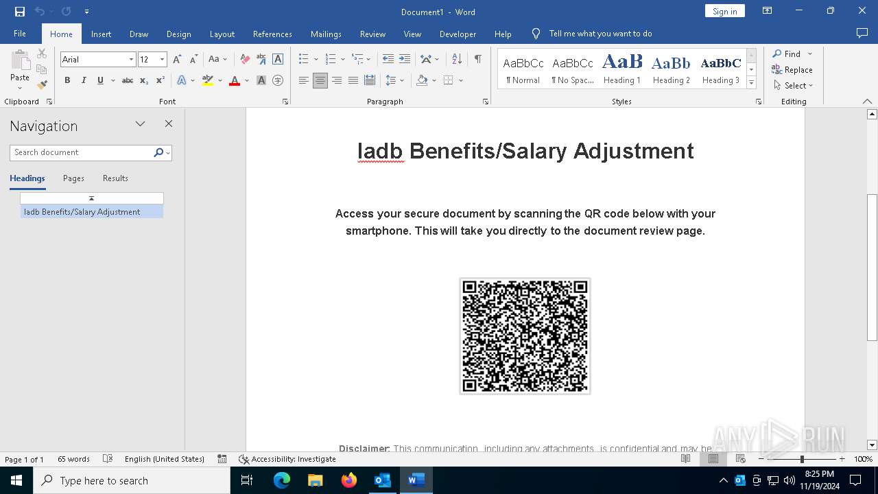Open the font name dropdown
Viewport: 878px width, 494px height.
[x=131, y=60]
